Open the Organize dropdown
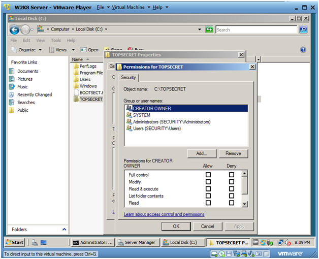319x259 pixels. (x=26, y=50)
